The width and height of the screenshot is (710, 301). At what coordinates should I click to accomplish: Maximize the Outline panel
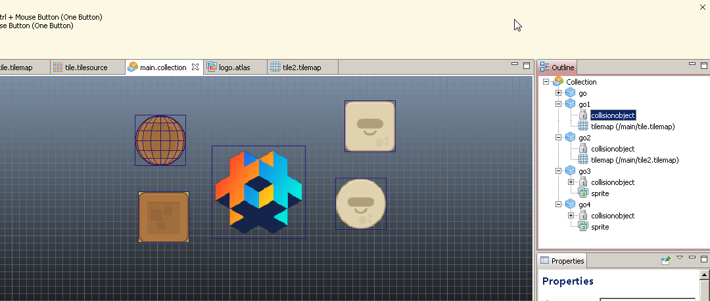click(x=704, y=65)
